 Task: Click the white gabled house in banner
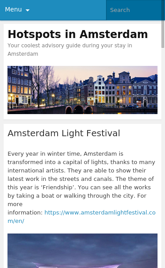99,90
